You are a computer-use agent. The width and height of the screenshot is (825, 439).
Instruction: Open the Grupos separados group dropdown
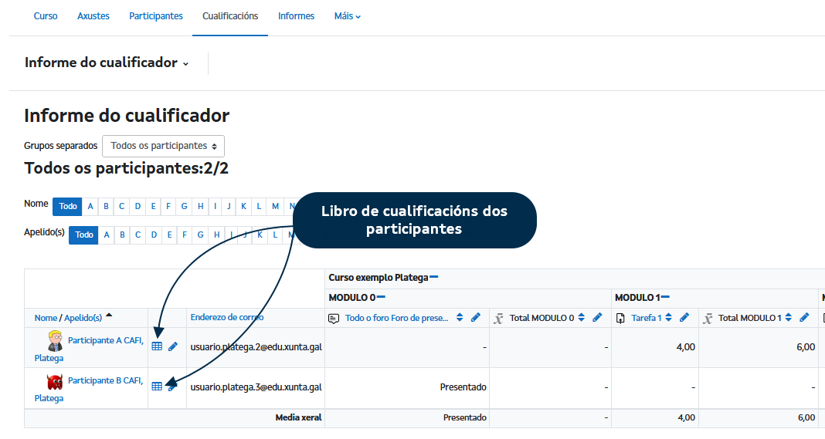click(x=163, y=146)
